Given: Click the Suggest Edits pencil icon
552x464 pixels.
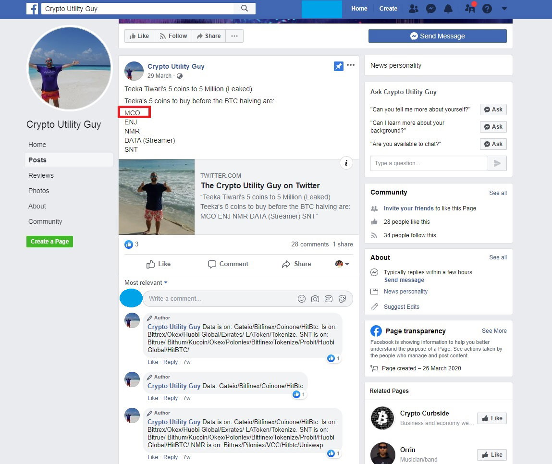Looking at the screenshot, I should pos(374,306).
